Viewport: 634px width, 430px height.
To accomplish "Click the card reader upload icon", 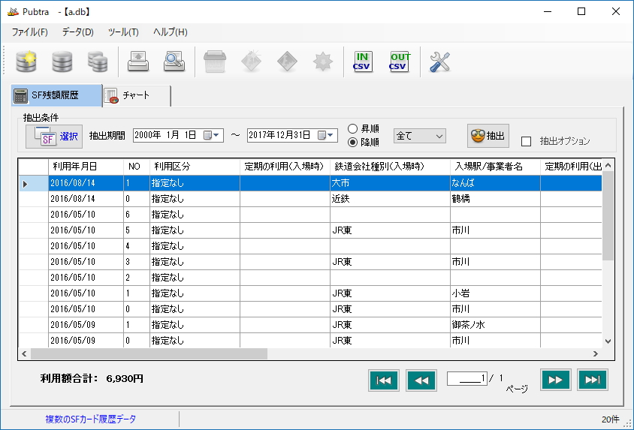I will tap(138, 62).
